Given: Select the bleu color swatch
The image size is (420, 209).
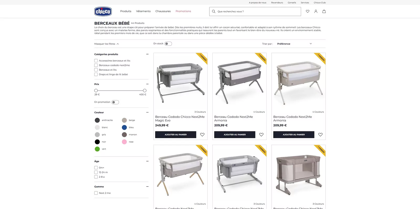Looking at the screenshot, I should tap(124, 127).
